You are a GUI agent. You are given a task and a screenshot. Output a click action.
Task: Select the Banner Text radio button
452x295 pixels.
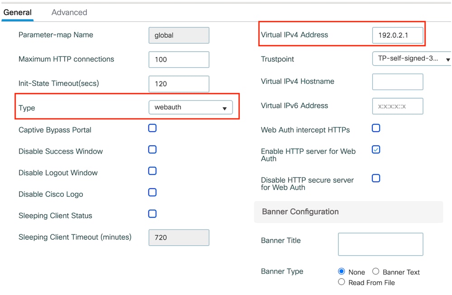(x=376, y=271)
